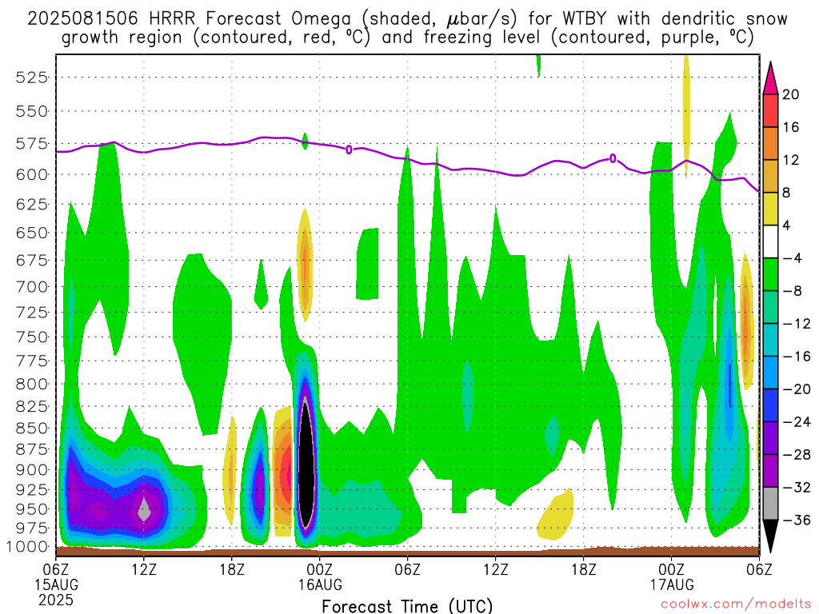Click the 925 pressure level label

(32, 490)
